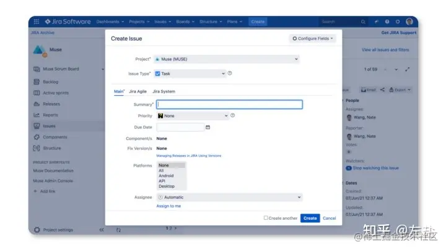Open the Dashboards menu
Image resolution: width=446 pixels, height=250 pixels.
pyautogui.click(x=110, y=22)
